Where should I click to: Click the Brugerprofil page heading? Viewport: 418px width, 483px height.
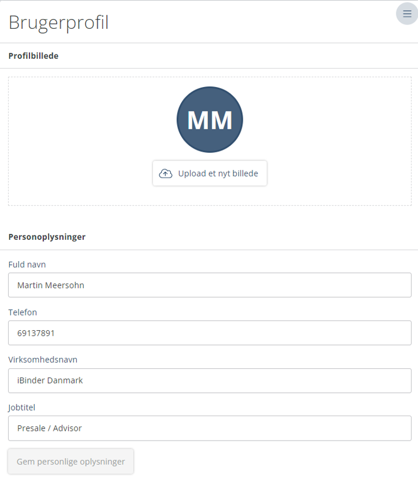coord(59,23)
